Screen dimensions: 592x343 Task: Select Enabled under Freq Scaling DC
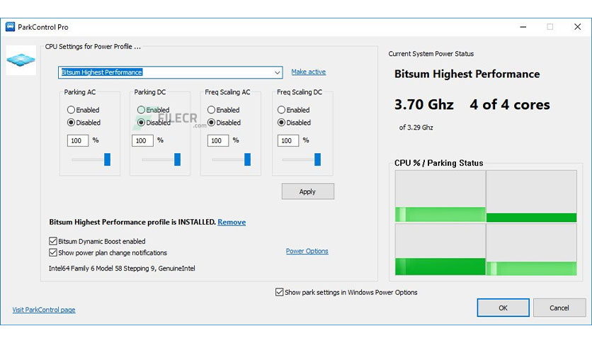point(281,110)
